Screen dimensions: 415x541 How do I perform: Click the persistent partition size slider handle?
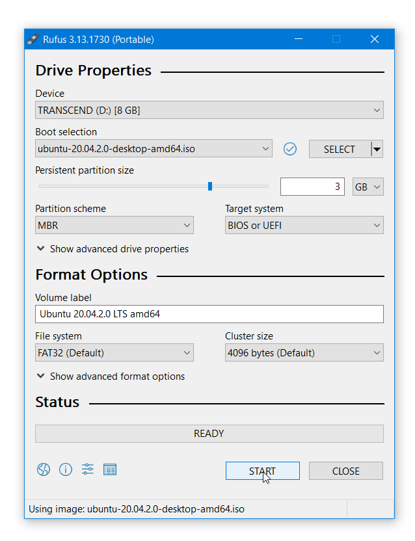(210, 187)
